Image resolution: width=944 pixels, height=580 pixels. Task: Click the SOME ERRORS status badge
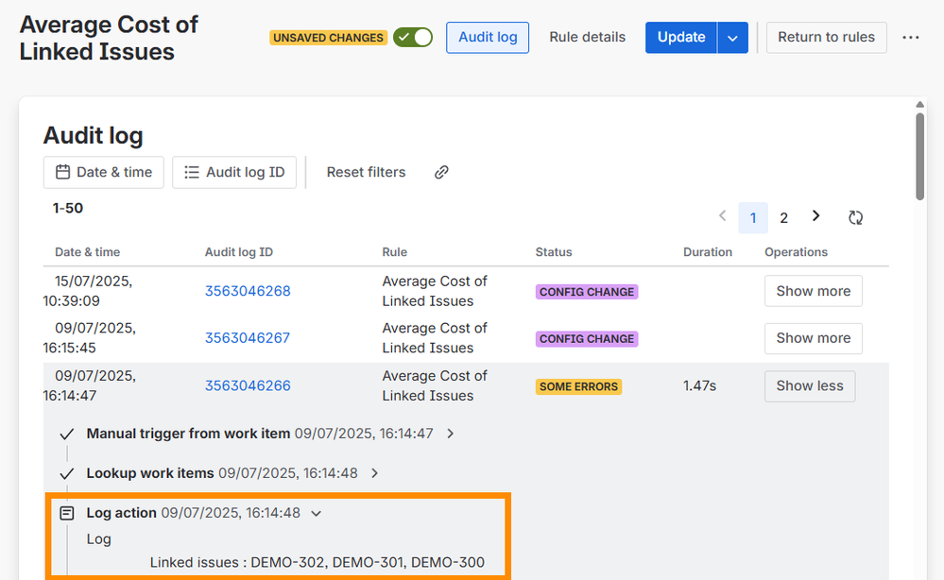click(x=578, y=386)
